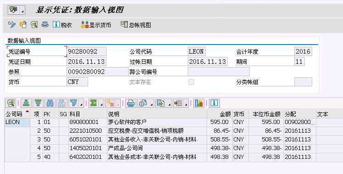The image size is (343, 174).
Task: Select 文本 column header
Action: pos(329,114)
